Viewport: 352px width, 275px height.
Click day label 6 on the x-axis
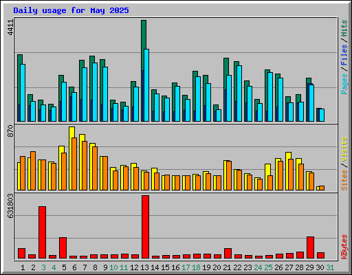(x=74, y=267)
